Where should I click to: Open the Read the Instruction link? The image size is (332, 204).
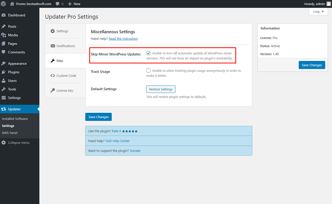(123, 39)
